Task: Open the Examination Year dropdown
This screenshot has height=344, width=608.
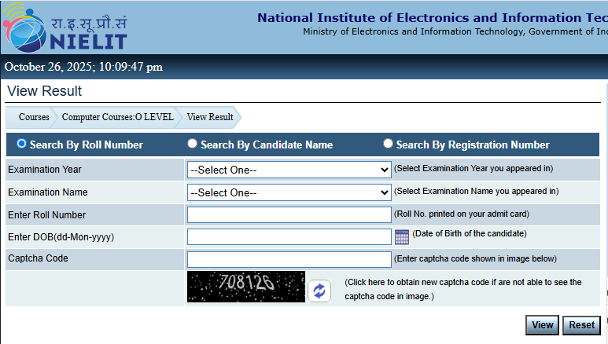Action: pyautogui.click(x=289, y=170)
